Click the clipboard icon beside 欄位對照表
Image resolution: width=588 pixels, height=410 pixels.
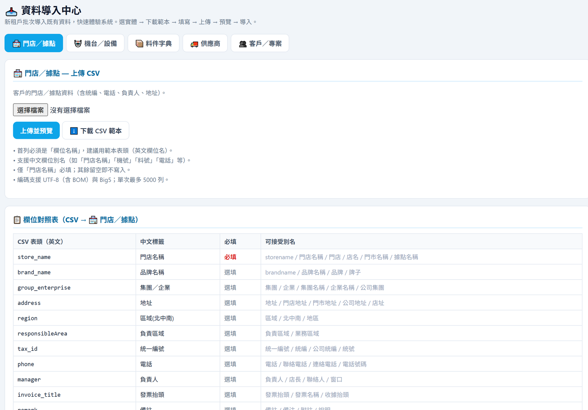pos(17,220)
